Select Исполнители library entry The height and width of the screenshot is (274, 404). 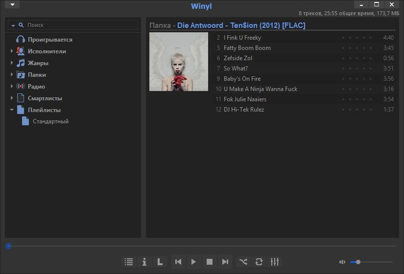[x=47, y=51]
